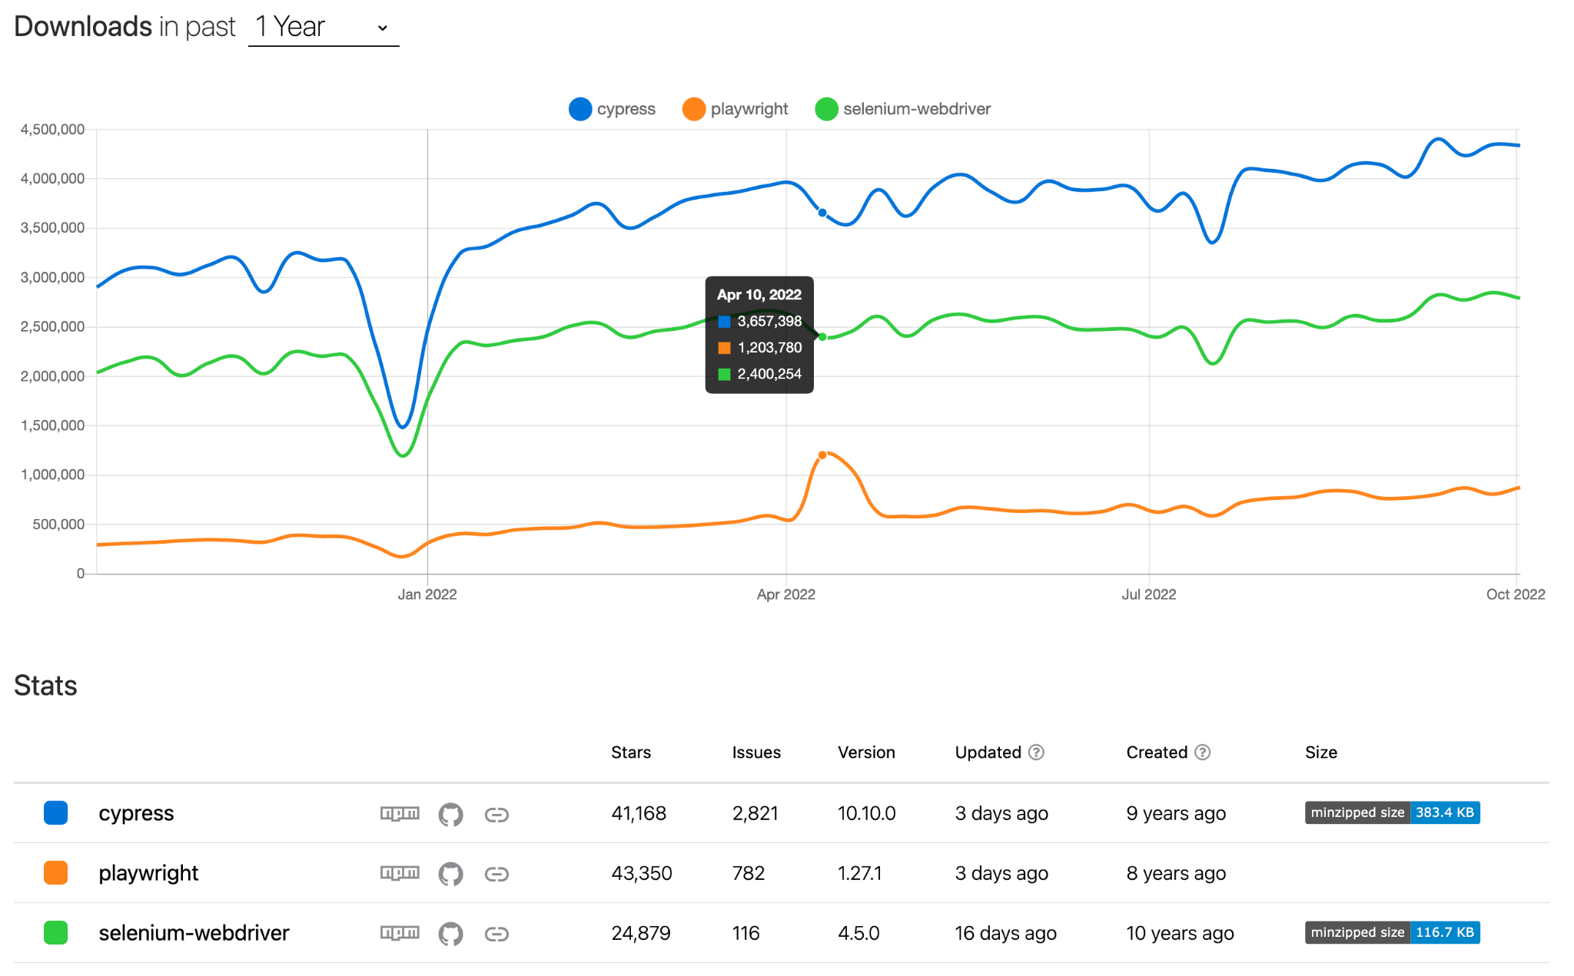The width and height of the screenshot is (1574, 976).
Task: Click the selenium-webdriver version 4.5.0
Action: click(x=858, y=933)
